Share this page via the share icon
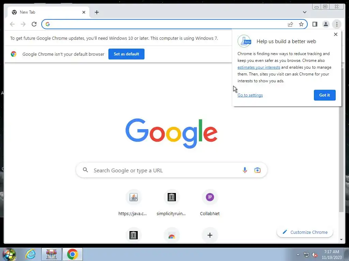 pos(290,24)
